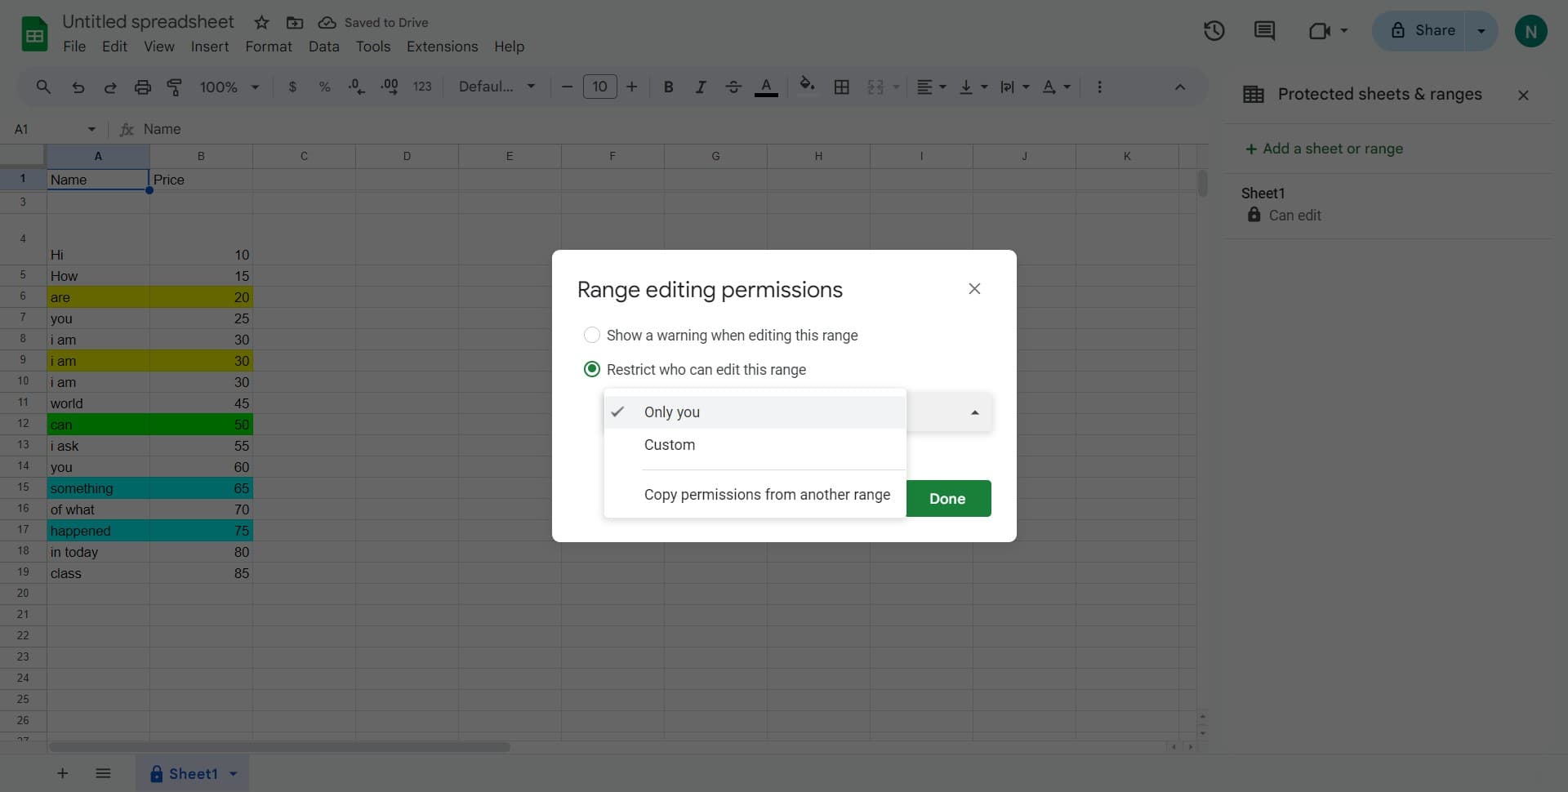
Task: Choose 'Custom' from the permissions list
Action: pyautogui.click(x=670, y=445)
